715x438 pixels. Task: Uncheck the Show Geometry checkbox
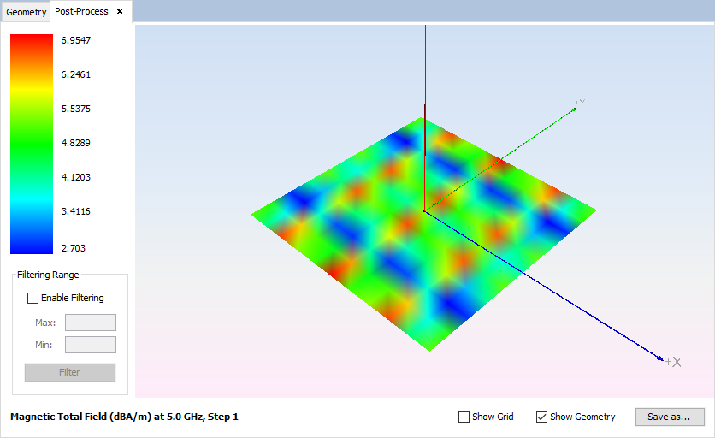(541, 417)
